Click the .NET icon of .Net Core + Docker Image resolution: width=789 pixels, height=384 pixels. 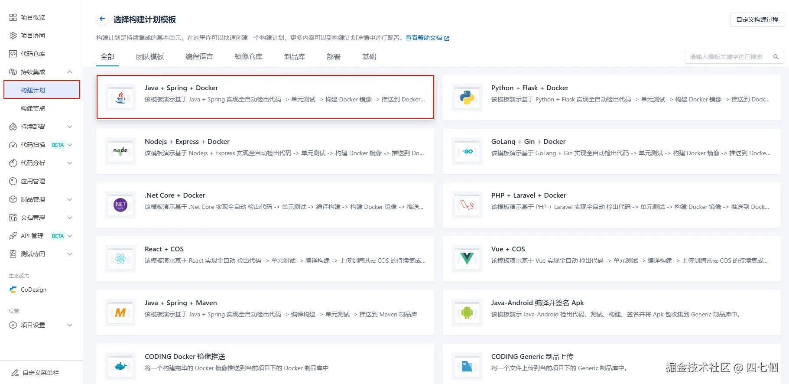[x=120, y=205]
